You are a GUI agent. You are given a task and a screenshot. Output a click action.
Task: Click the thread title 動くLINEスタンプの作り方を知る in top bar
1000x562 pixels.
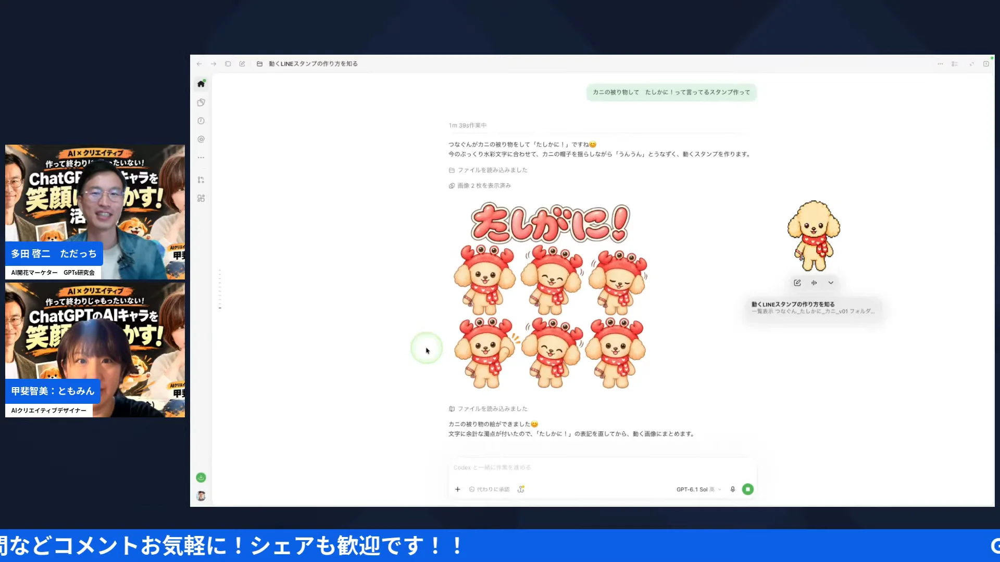point(313,63)
